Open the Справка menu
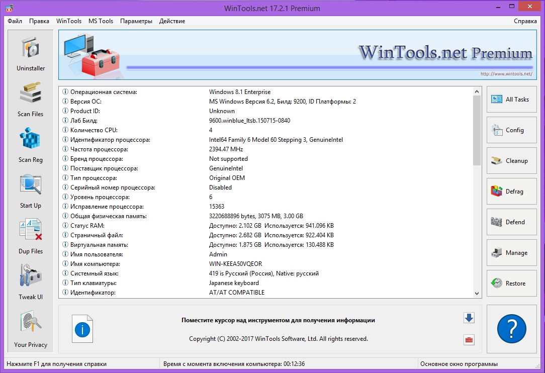 click(525, 21)
